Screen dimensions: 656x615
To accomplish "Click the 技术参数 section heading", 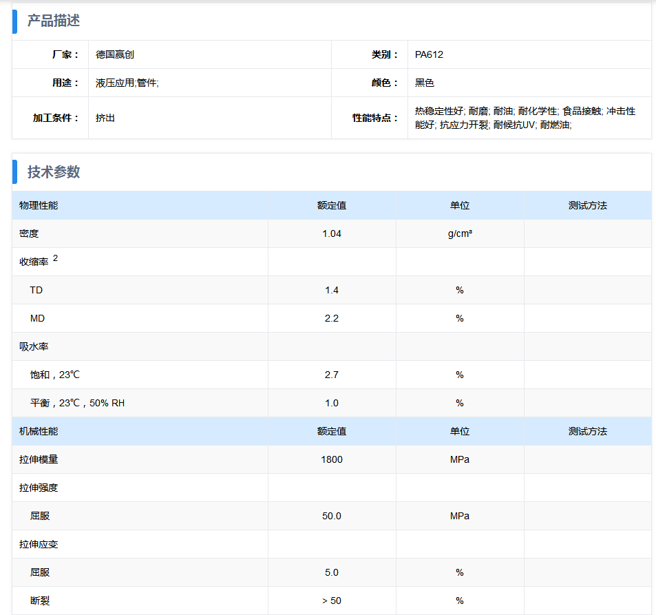I will 54,171.
